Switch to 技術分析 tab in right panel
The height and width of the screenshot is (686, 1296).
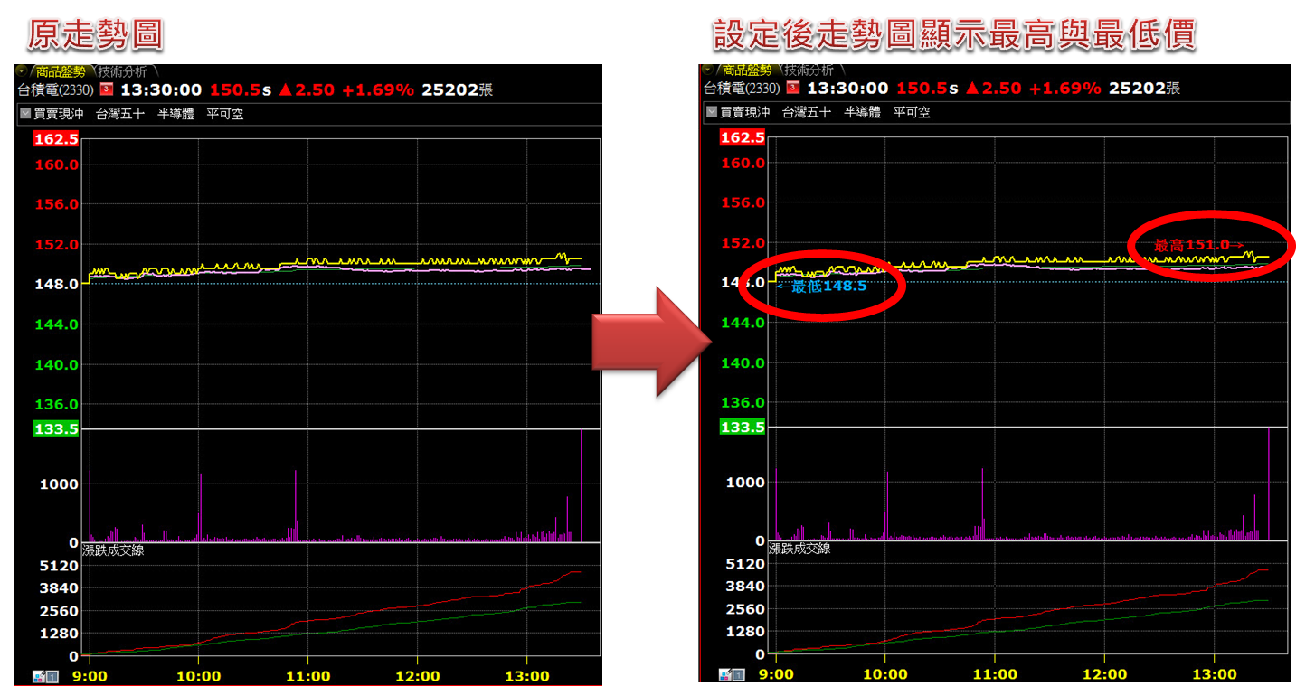pos(809,70)
